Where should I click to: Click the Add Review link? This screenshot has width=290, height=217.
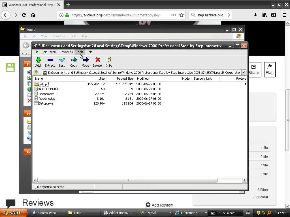coord(159,205)
